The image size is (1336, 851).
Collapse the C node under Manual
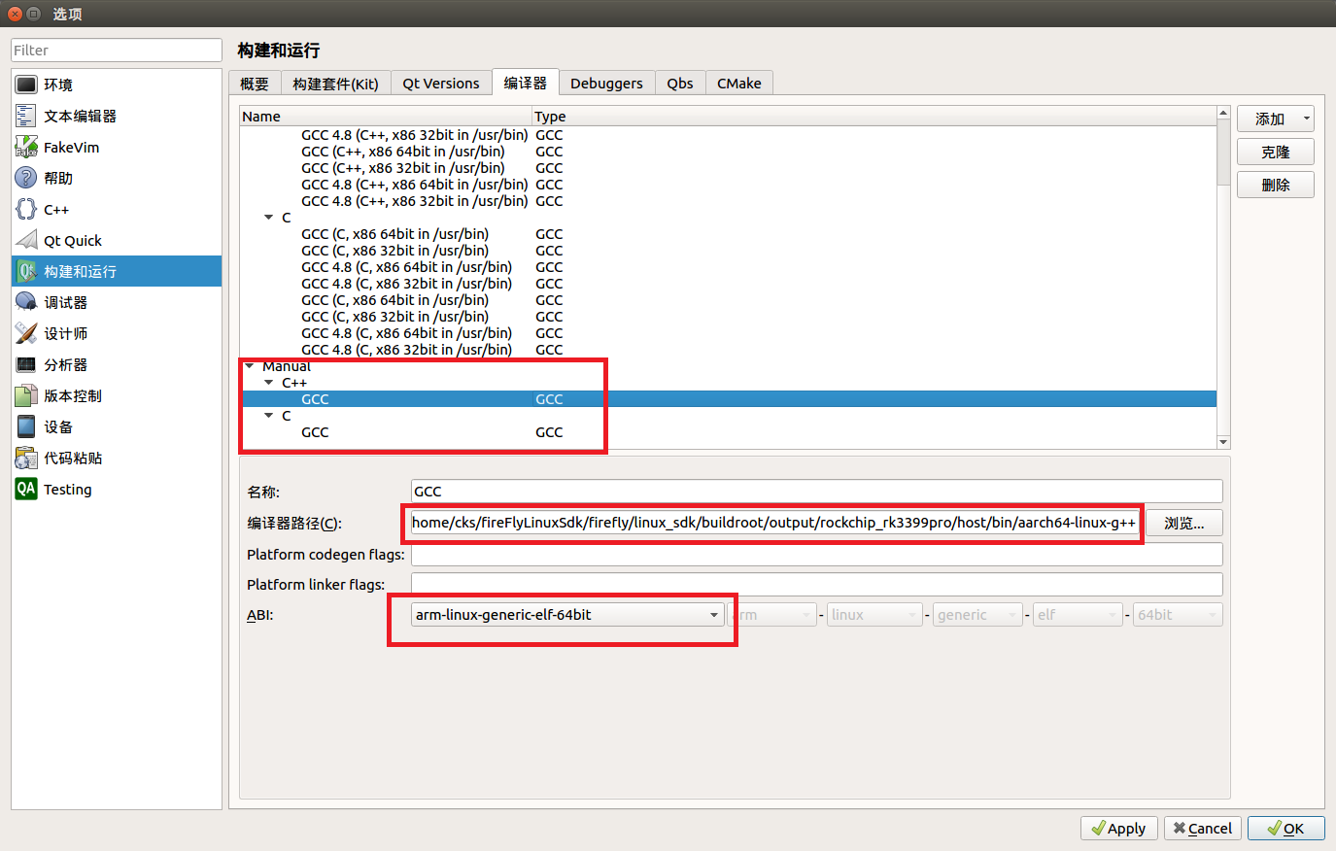point(269,416)
